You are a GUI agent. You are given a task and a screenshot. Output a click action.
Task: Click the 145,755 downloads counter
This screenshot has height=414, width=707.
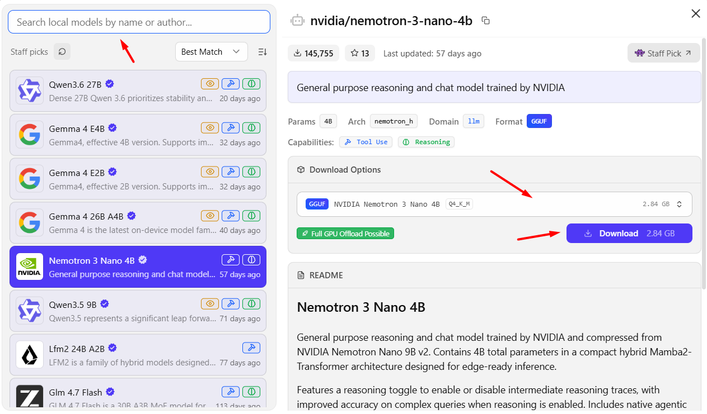click(x=313, y=53)
